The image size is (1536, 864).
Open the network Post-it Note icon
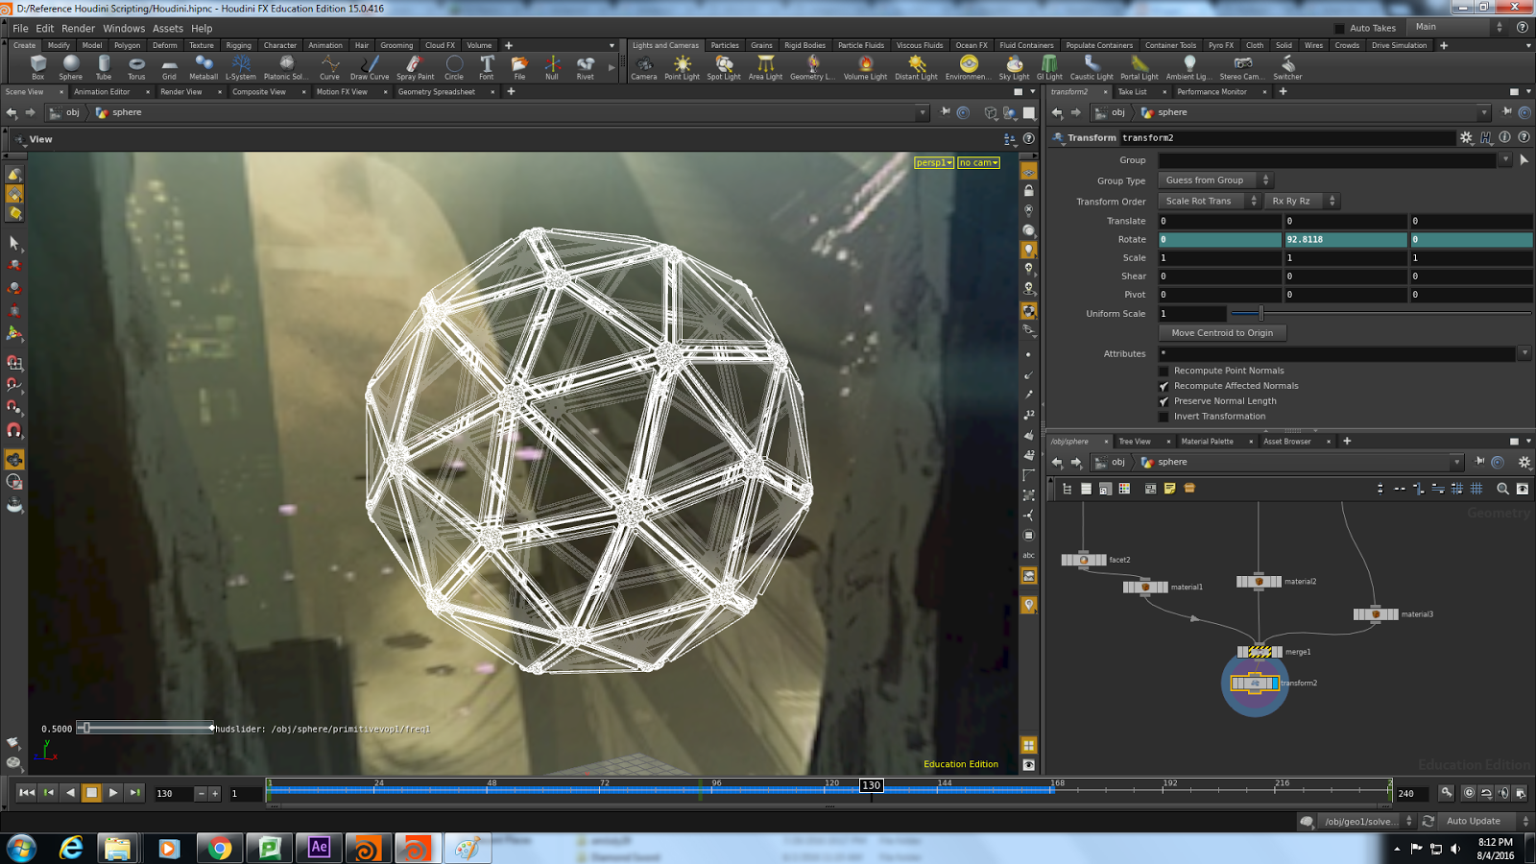(x=1169, y=489)
